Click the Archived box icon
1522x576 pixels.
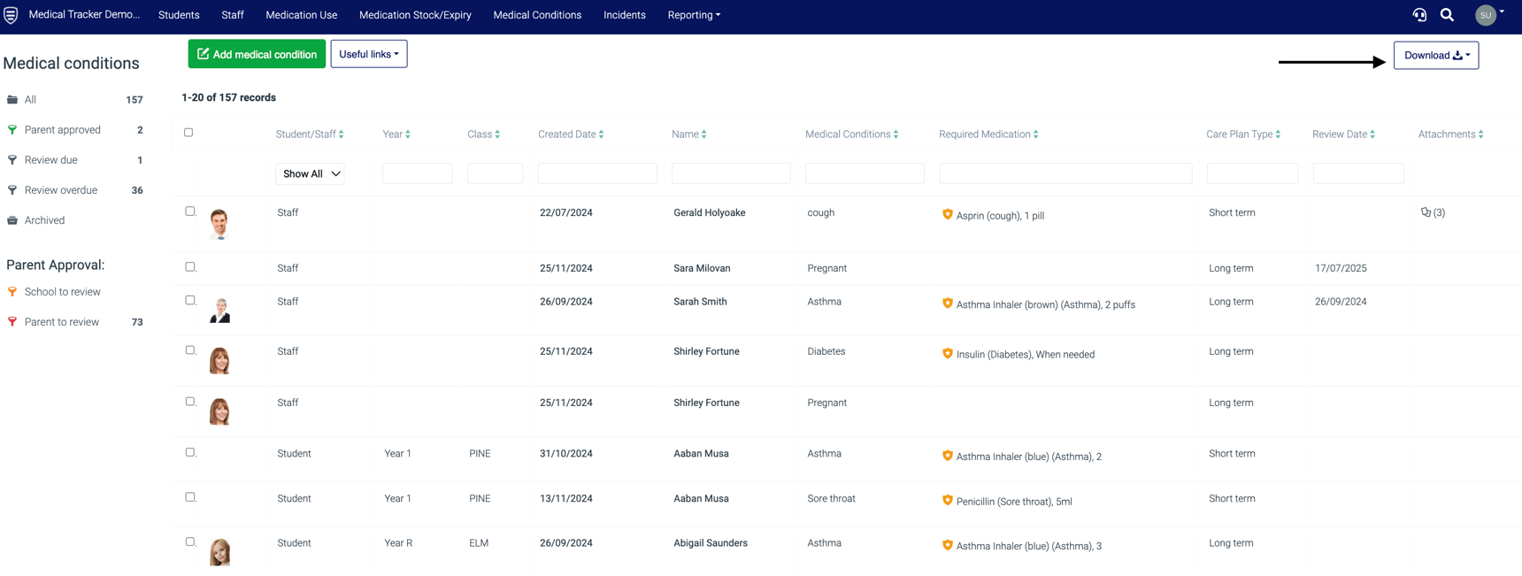point(12,220)
